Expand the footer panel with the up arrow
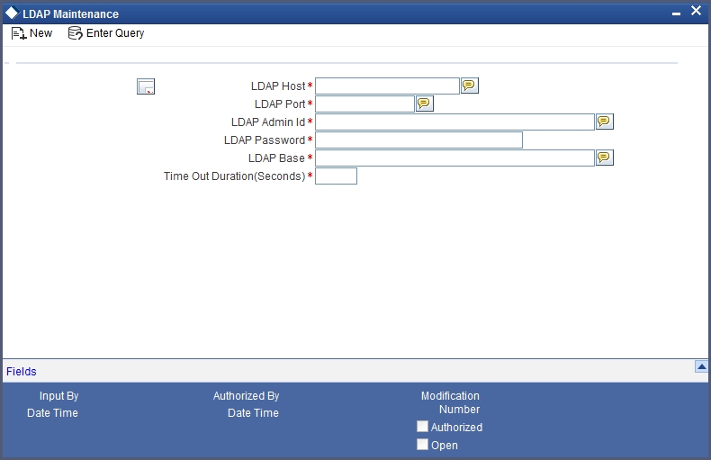Image resolution: width=711 pixels, height=460 pixels. pyautogui.click(x=701, y=366)
